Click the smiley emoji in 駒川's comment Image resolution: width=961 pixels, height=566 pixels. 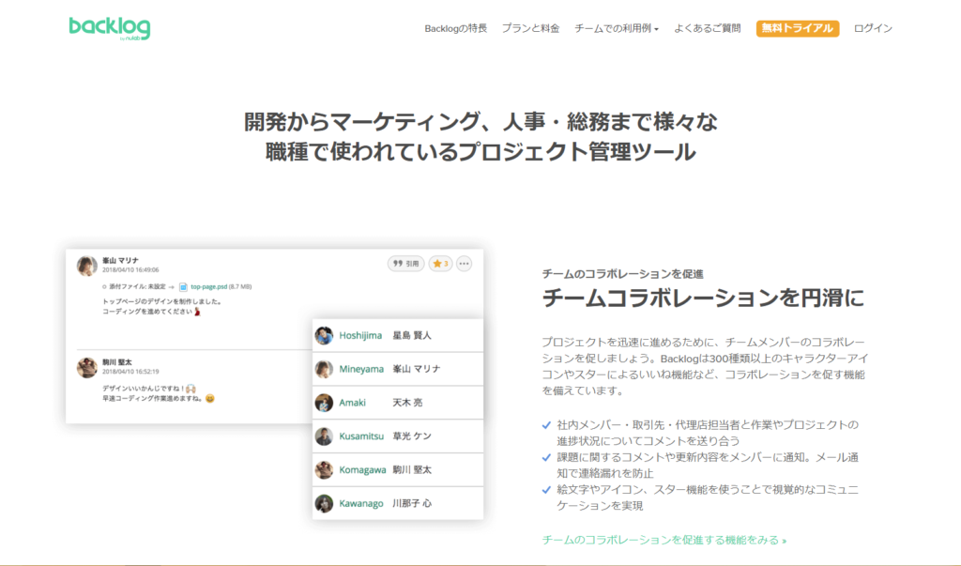pos(210,399)
